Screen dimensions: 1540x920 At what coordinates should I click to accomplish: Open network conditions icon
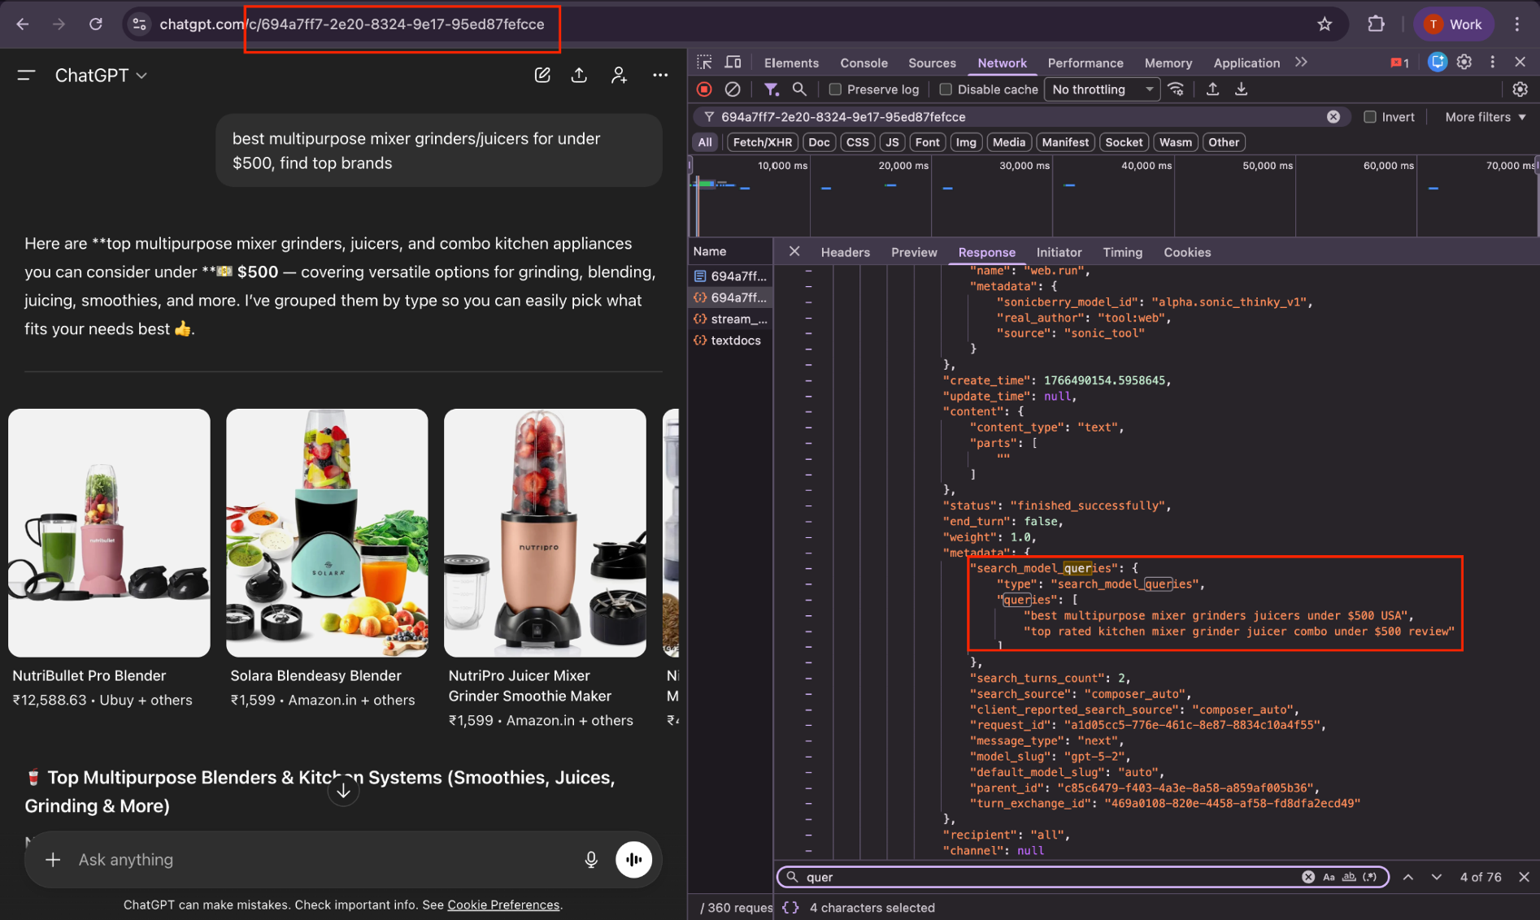tap(1177, 89)
